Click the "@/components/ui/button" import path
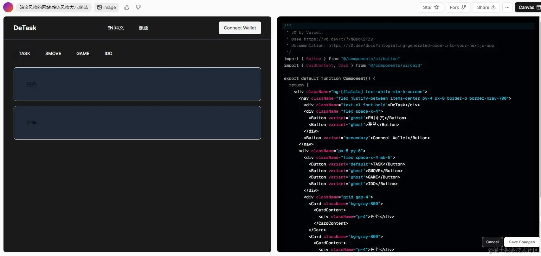Viewport: 541px width, 256px height. [370, 59]
